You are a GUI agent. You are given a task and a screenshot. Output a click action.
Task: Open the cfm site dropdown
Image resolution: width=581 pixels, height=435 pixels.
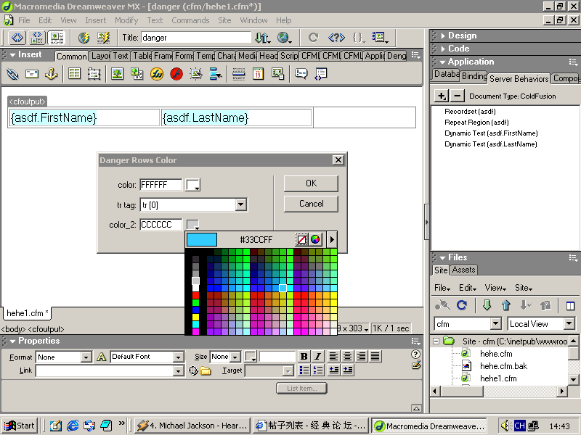coord(496,323)
